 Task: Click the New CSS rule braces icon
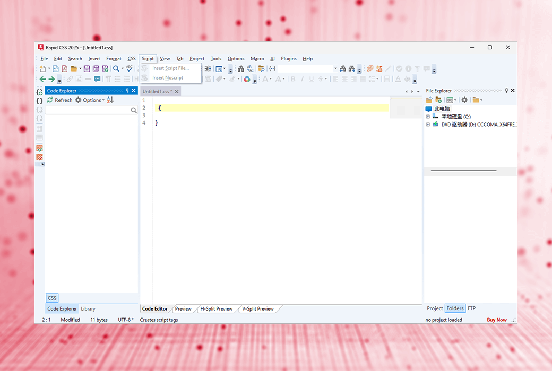(x=39, y=92)
